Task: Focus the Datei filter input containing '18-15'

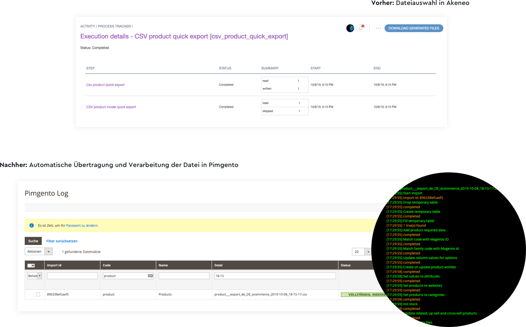Action: 275,276
